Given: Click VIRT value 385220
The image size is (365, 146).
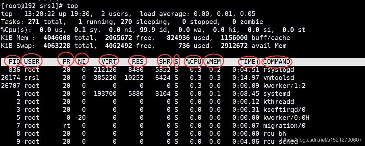Looking at the screenshot, I should 105,78.
